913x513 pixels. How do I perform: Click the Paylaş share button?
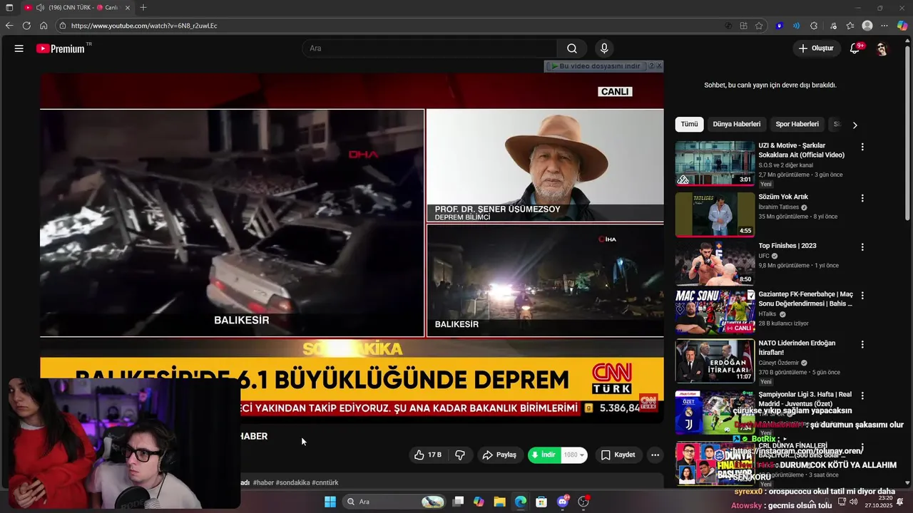click(x=499, y=455)
